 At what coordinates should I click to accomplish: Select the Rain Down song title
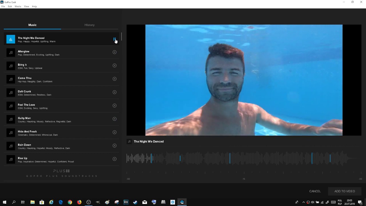pos(24,145)
